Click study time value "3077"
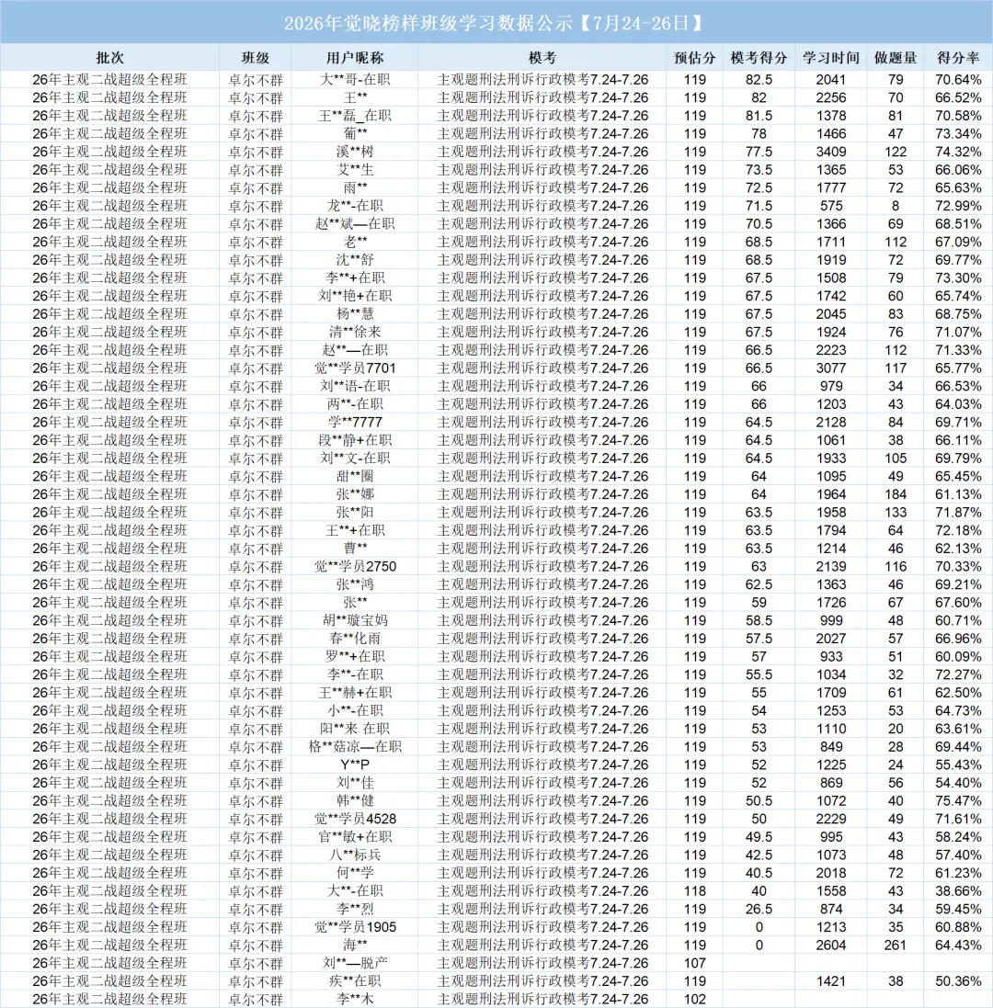993x1008 pixels. pos(831,368)
